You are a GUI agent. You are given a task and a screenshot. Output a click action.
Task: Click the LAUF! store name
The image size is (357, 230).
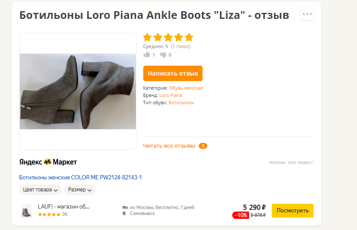coord(64,207)
